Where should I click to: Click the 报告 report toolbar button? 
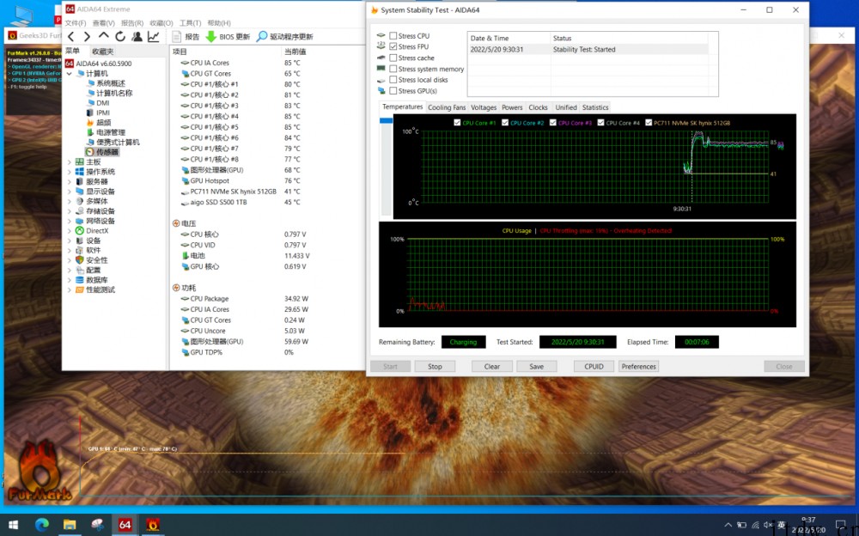pyautogui.click(x=186, y=37)
